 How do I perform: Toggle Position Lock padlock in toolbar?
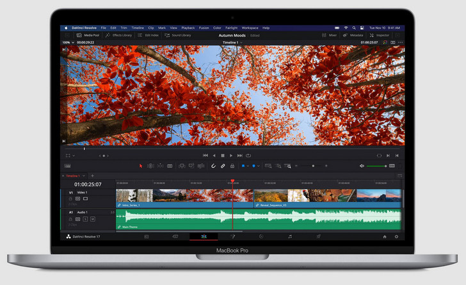pyautogui.click(x=232, y=166)
